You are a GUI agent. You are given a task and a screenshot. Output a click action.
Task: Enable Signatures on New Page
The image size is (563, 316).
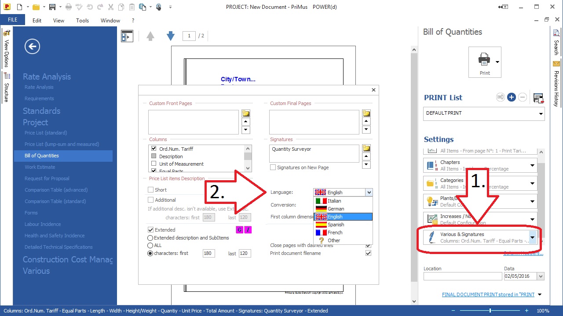point(273,167)
